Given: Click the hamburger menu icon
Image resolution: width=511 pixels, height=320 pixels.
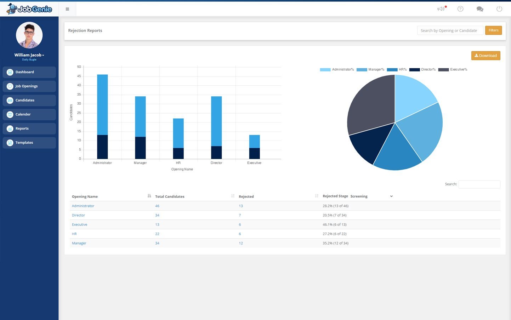Looking at the screenshot, I should pos(67,9).
